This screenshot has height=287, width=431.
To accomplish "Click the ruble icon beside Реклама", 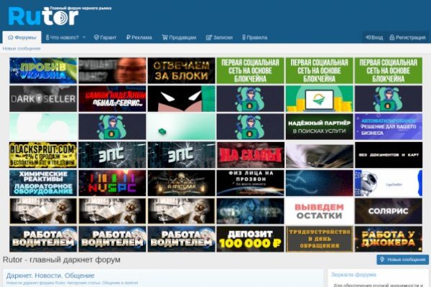I will click(128, 37).
